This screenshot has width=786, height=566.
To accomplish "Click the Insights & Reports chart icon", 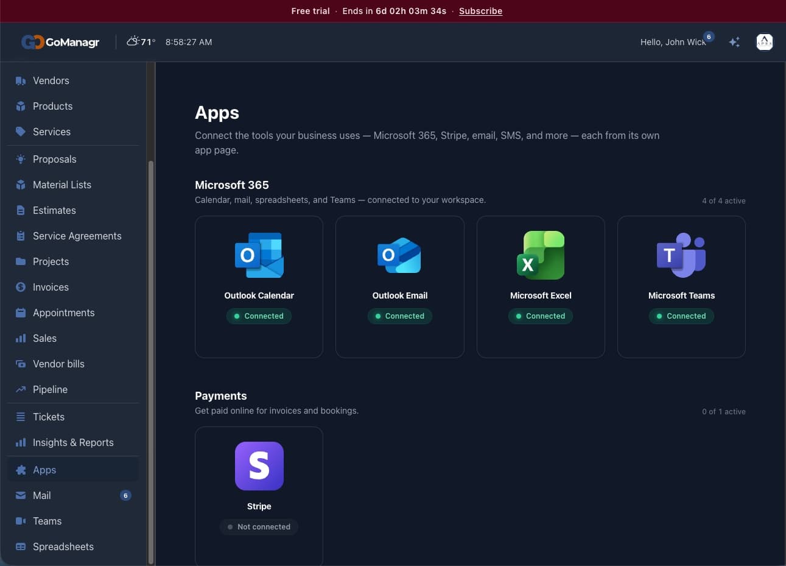I will (x=21, y=442).
